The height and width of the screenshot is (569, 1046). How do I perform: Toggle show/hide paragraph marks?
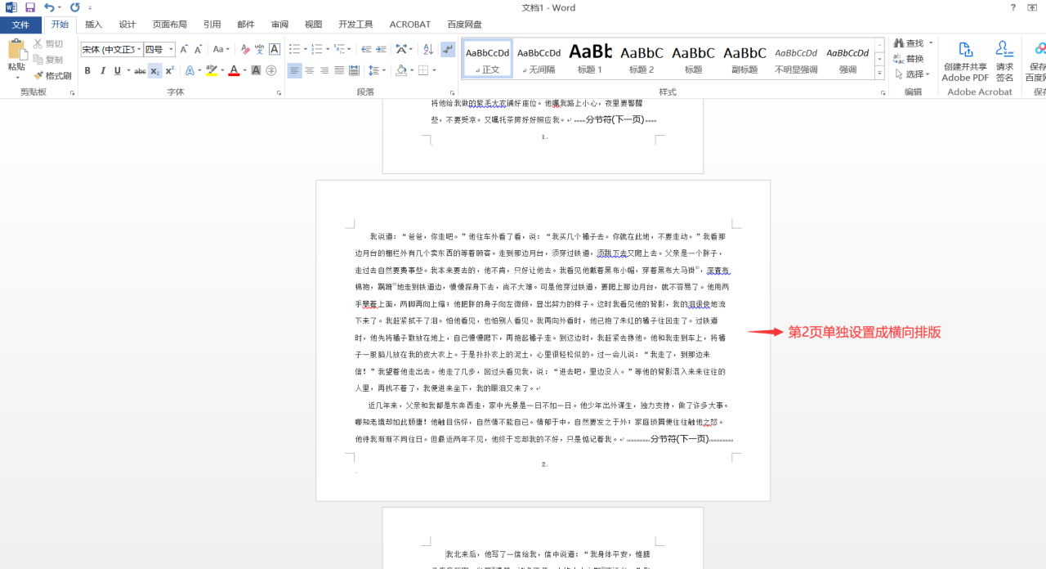coord(448,49)
